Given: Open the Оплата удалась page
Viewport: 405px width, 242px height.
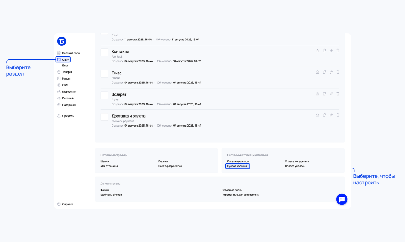Looking at the screenshot, I should (x=295, y=166).
